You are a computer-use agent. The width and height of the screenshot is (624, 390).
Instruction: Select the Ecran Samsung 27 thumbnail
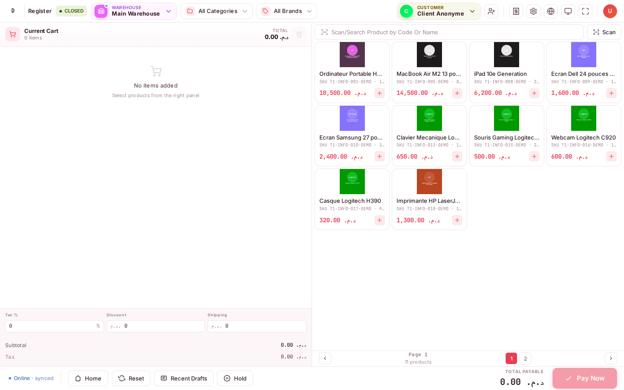point(352,118)
